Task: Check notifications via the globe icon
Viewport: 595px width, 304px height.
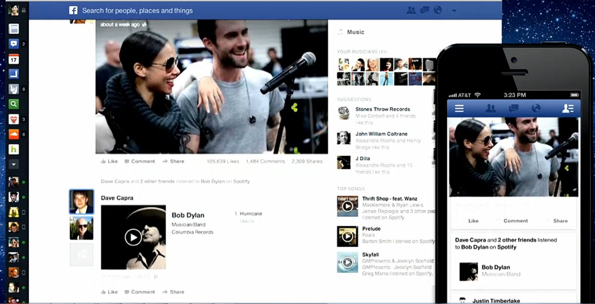Action: point(438,10)
